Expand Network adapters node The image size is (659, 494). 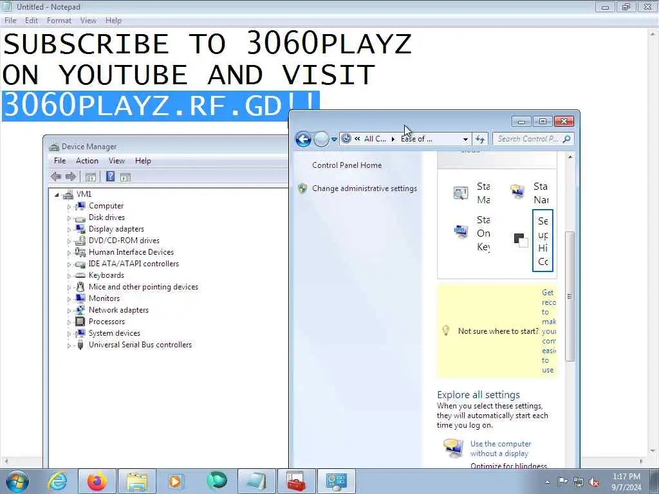point(70,311)
